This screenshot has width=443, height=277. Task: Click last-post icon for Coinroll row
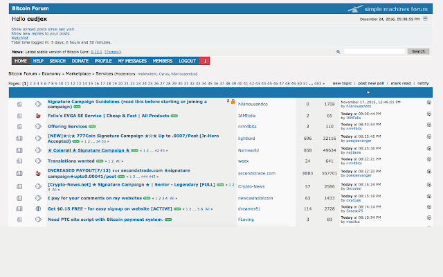click(429, 148)
